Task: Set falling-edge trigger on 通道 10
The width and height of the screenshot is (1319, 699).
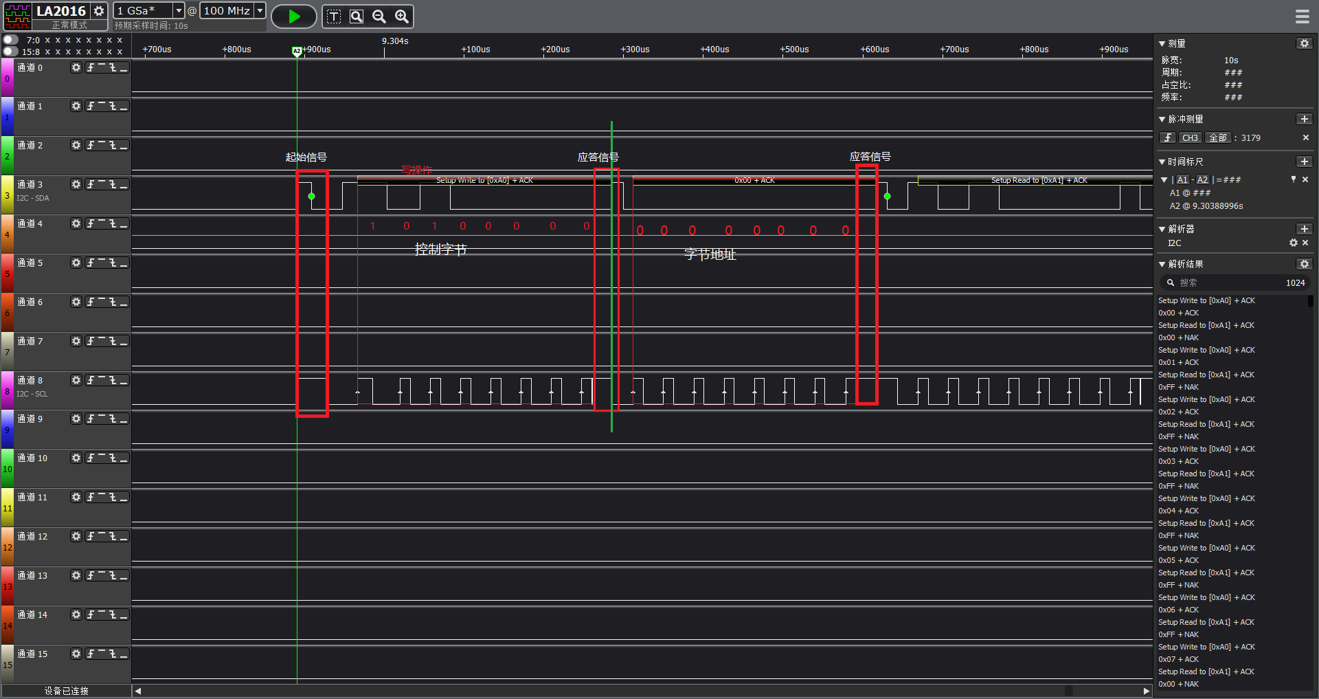Action: [113, 458]
